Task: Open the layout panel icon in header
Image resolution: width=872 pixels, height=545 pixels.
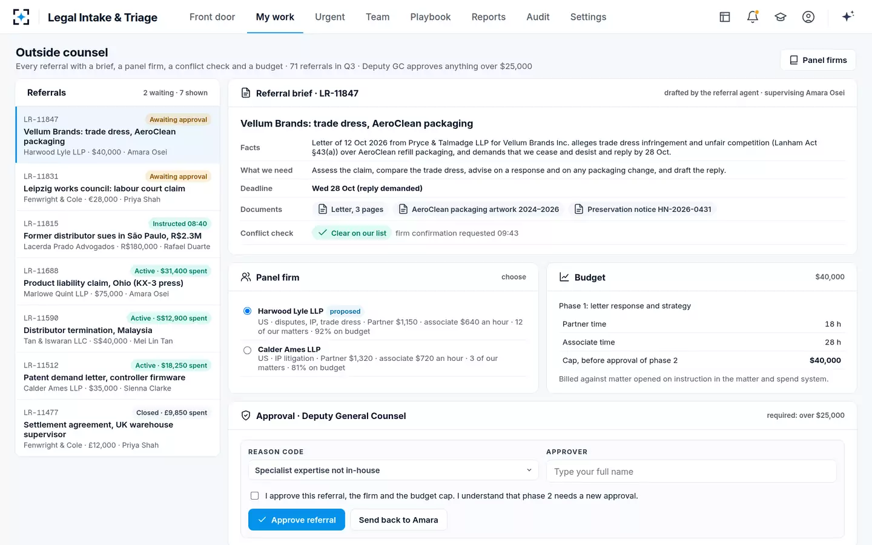Action: (x=725, y=17)
